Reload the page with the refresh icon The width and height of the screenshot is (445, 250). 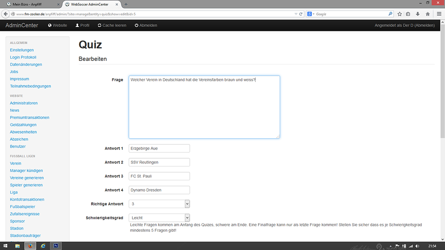301,14
